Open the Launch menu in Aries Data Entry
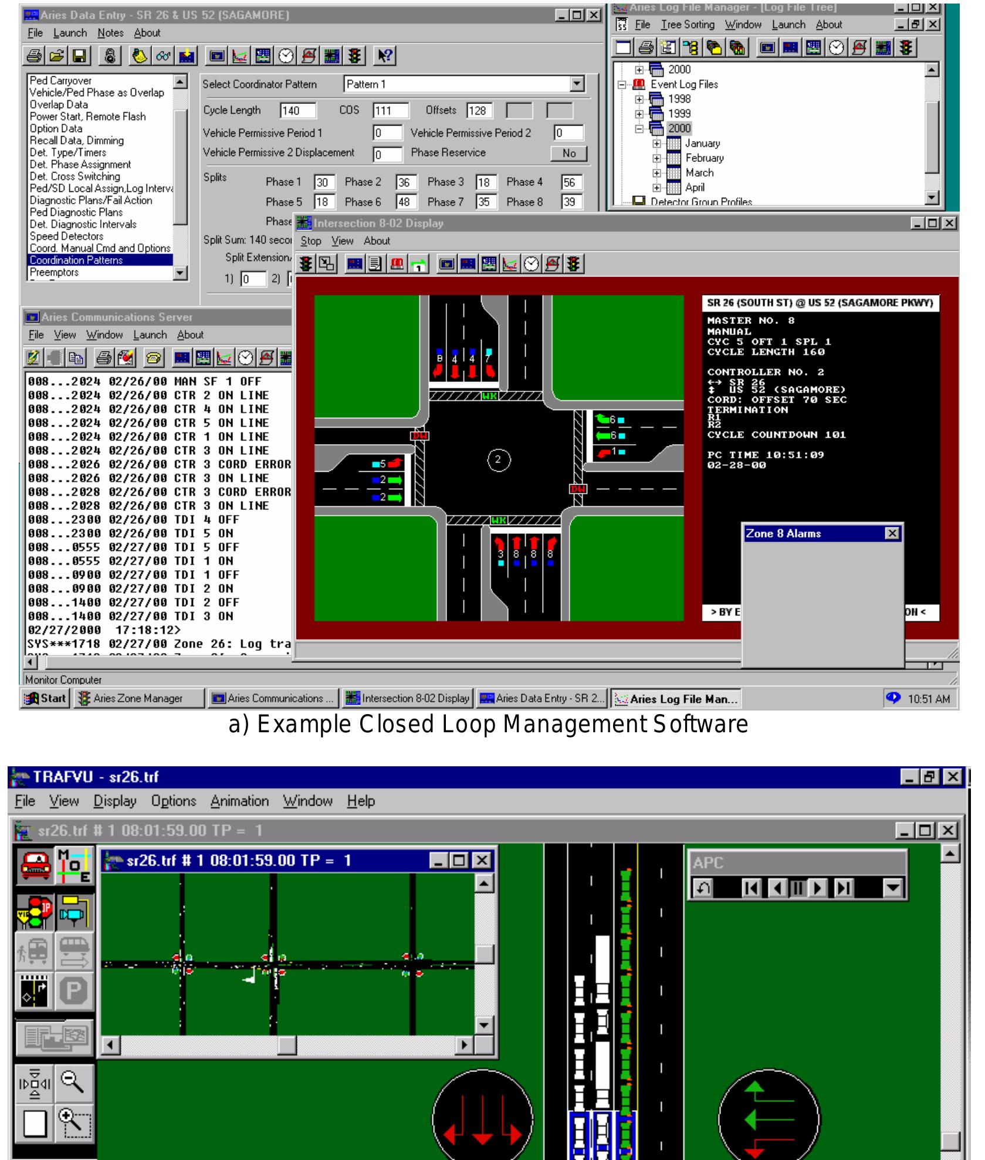This screenshot has height=1160, width=985. [x=70, y=33]
